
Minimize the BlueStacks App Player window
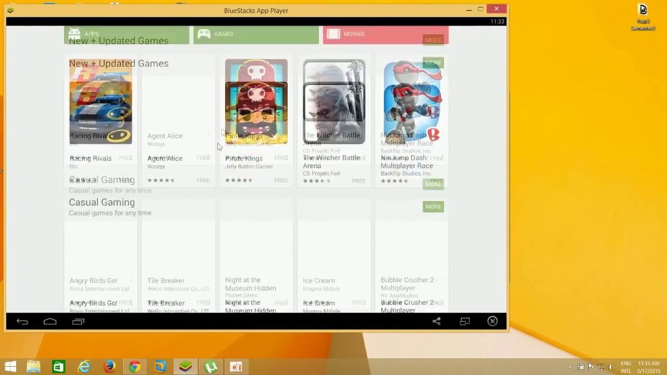pos(468,9)
